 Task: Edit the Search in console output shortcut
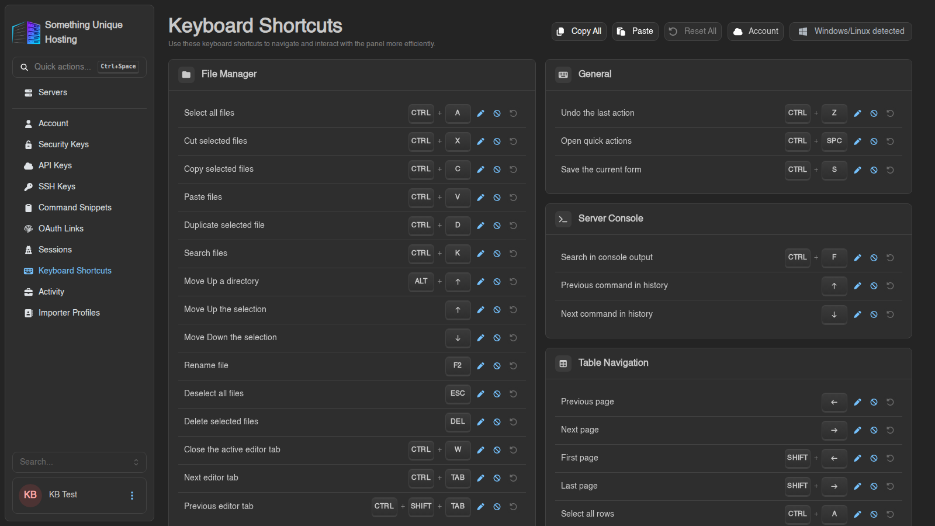pos(857,258)
